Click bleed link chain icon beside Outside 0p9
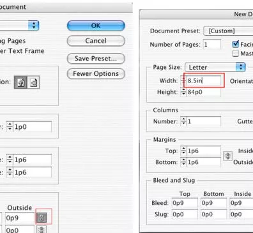 (x=42, y=218)
